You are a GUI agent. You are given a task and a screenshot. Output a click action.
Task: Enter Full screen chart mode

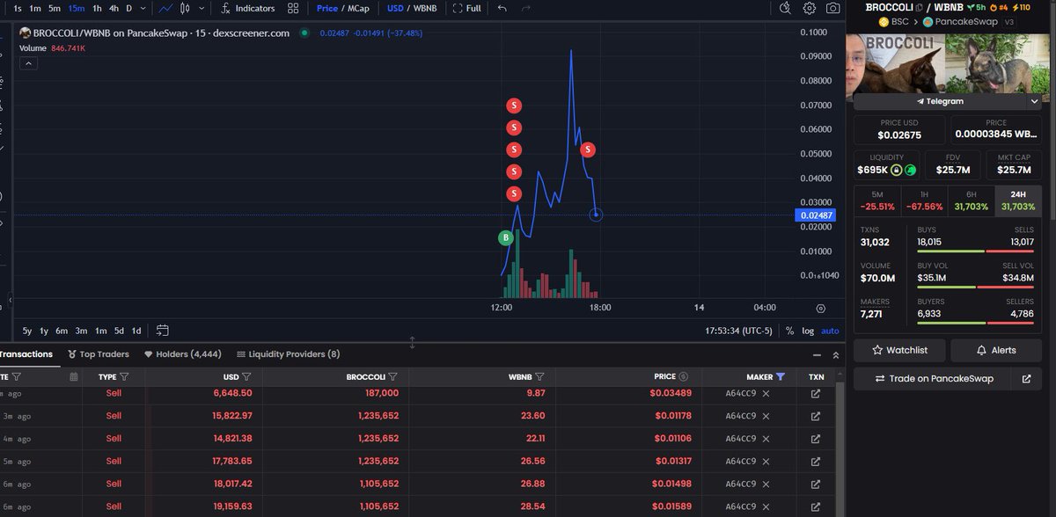pos(466,8)
